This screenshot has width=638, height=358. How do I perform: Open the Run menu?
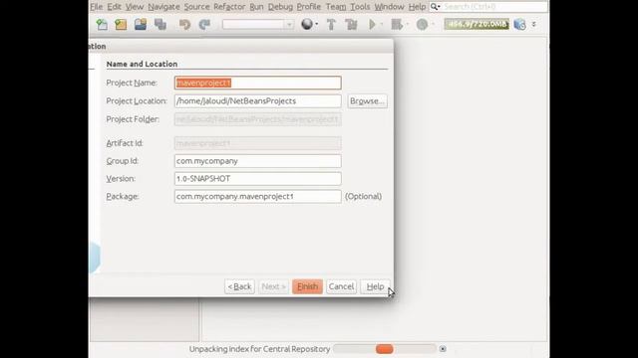pyautogui.click(x=256, y=7)
